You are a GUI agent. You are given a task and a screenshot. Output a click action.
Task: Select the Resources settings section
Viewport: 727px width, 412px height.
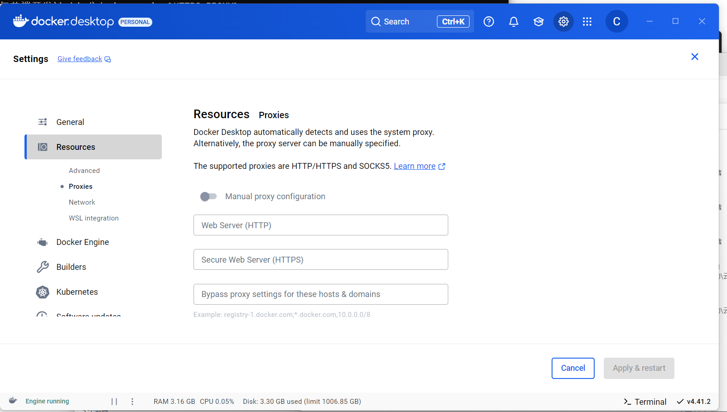point(93,147)
